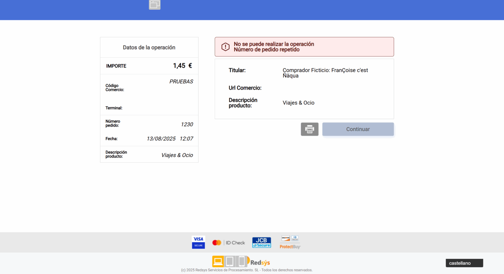504x274 pixels.
Task: Click the JCB J/Secure logo
Action: 261,242
